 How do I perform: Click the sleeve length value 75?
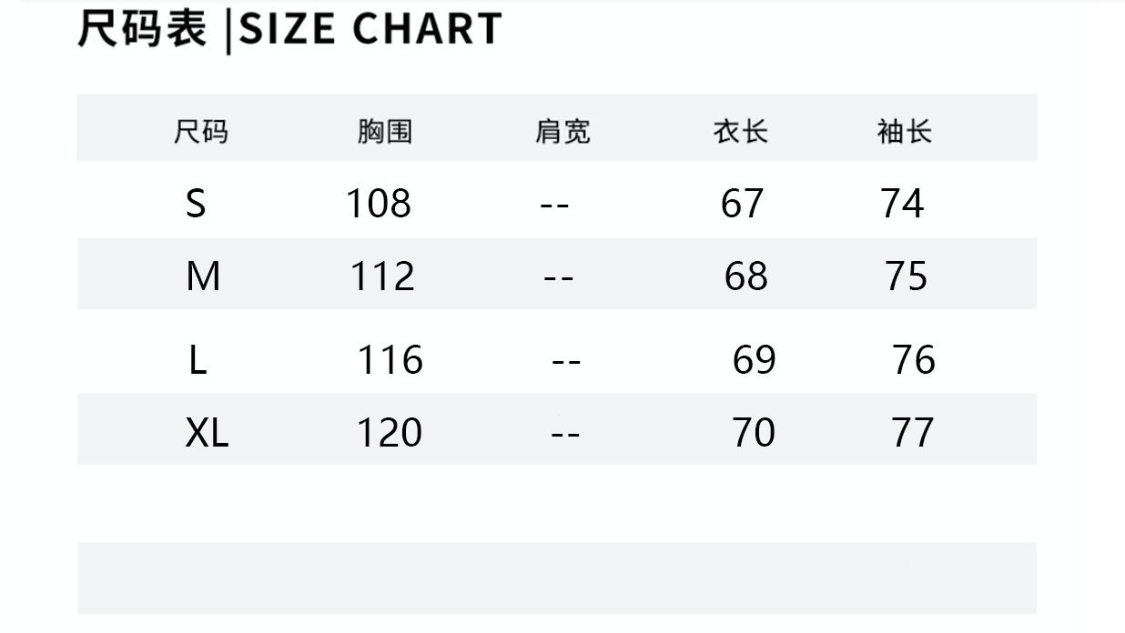pyautogui.click(x=906, y=276)
